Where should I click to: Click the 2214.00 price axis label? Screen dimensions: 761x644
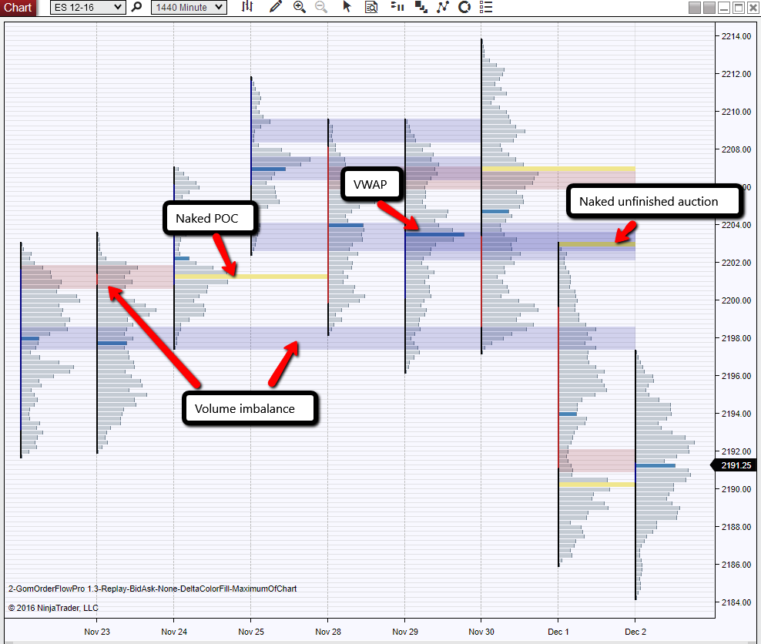coord(736,36)
